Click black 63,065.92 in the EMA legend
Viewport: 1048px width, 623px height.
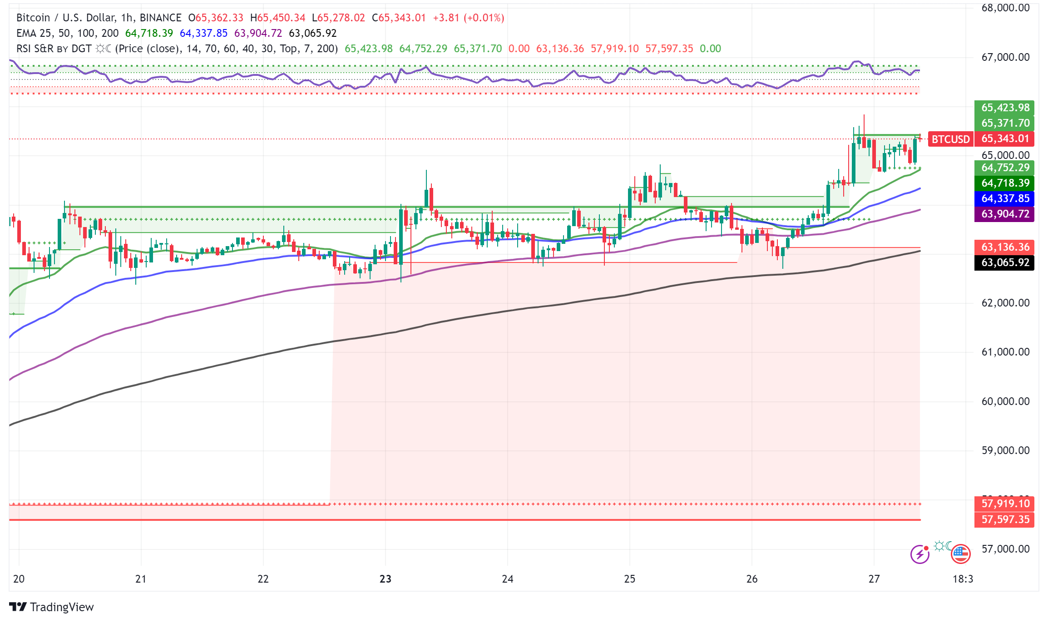click(x=313, y=33)
